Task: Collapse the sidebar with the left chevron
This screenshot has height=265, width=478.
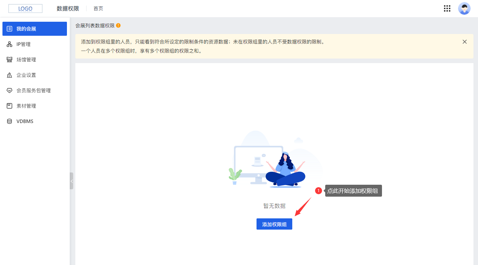Action: (x=71, y=181)
